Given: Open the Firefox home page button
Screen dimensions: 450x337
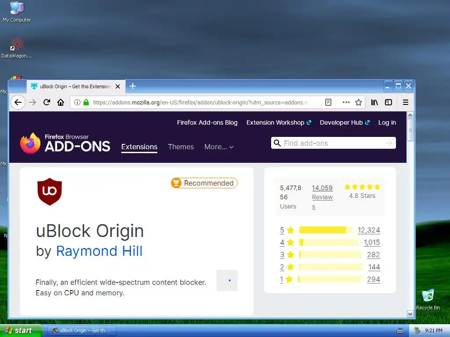Looking at the screenshot, I should [61, 102].
